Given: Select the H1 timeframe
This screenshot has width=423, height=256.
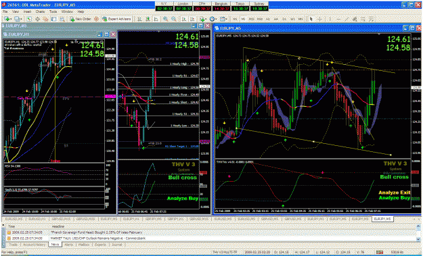Looking at the screenshot, I should coord(267,19).
